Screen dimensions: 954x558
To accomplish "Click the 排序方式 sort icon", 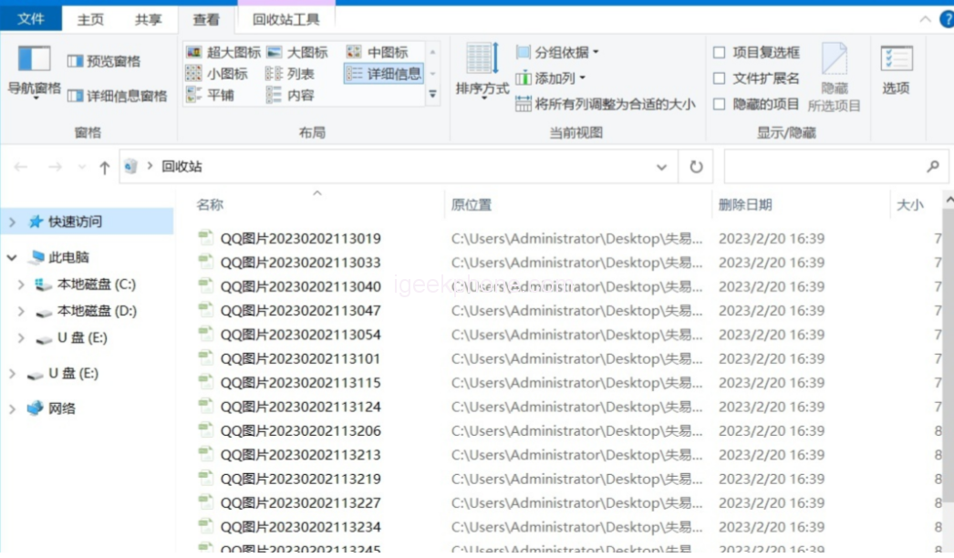I will point(482,59).
